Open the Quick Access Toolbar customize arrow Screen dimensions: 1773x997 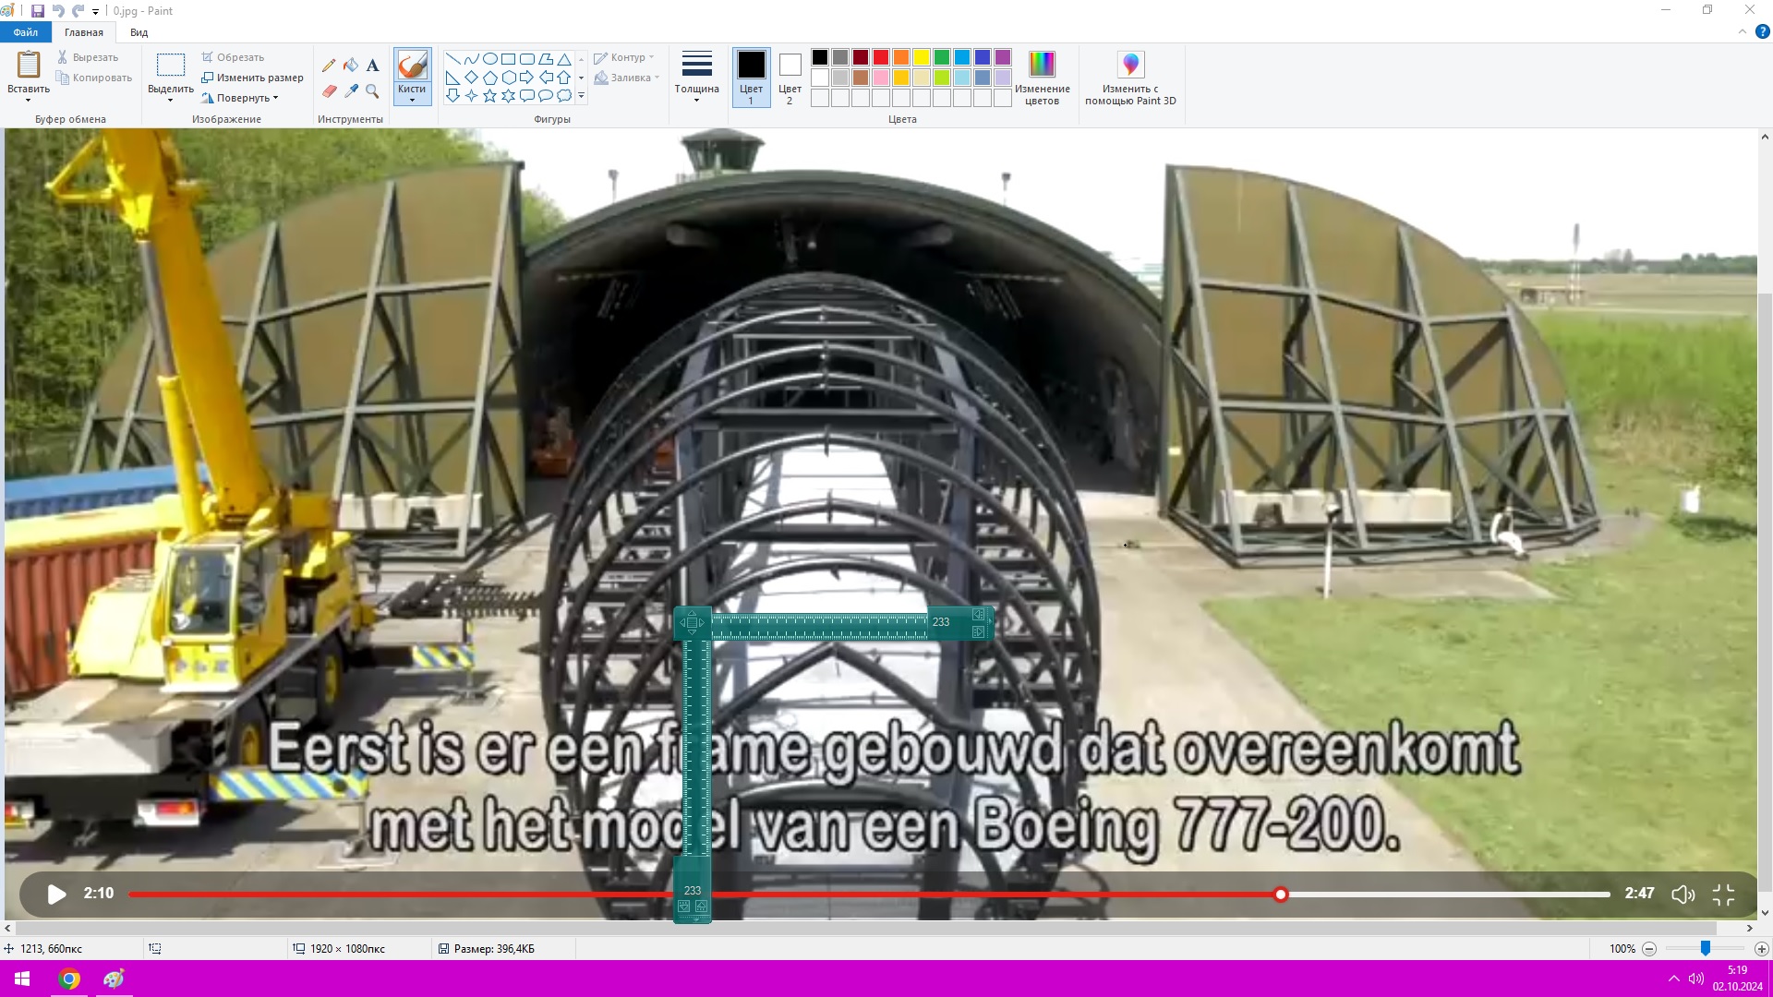[96, 11]
